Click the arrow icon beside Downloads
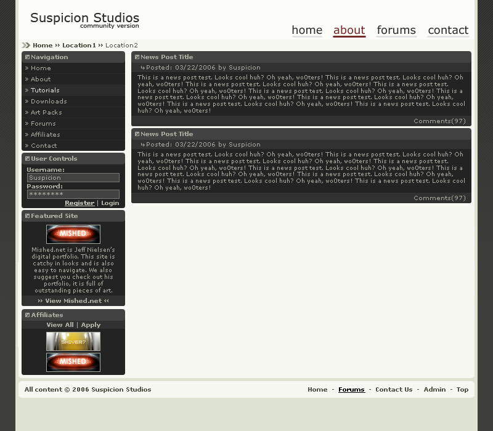Screen dimensions: 493x431 click(27, 101)
